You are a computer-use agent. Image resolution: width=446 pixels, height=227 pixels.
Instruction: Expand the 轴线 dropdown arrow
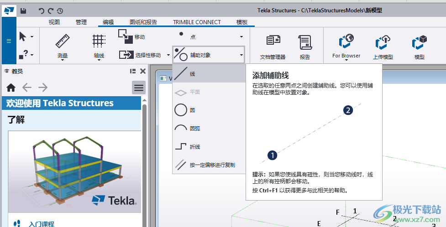(99, 60)
